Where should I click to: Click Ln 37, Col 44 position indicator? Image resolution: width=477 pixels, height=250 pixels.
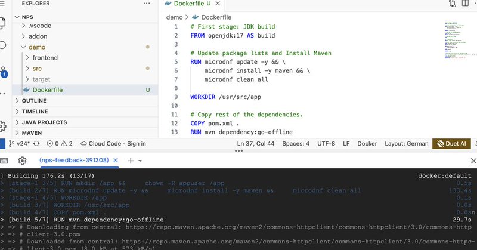click(x=256, y=143)
